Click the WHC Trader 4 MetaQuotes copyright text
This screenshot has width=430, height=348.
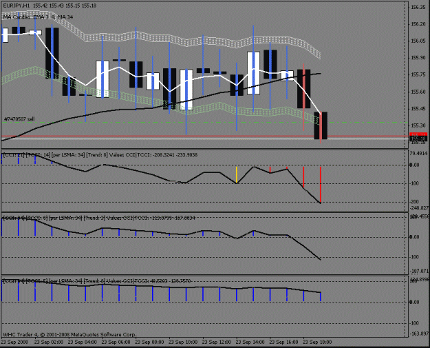pyautogui.click(x=69, y=334)
